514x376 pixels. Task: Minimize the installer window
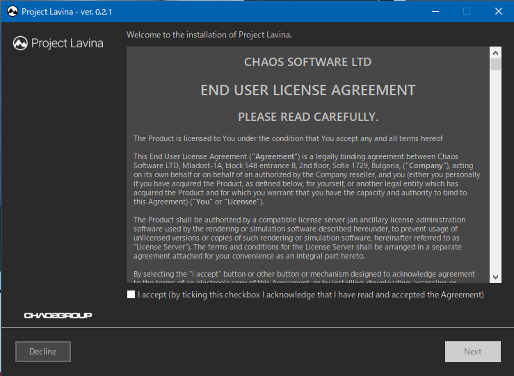(435, 11)
